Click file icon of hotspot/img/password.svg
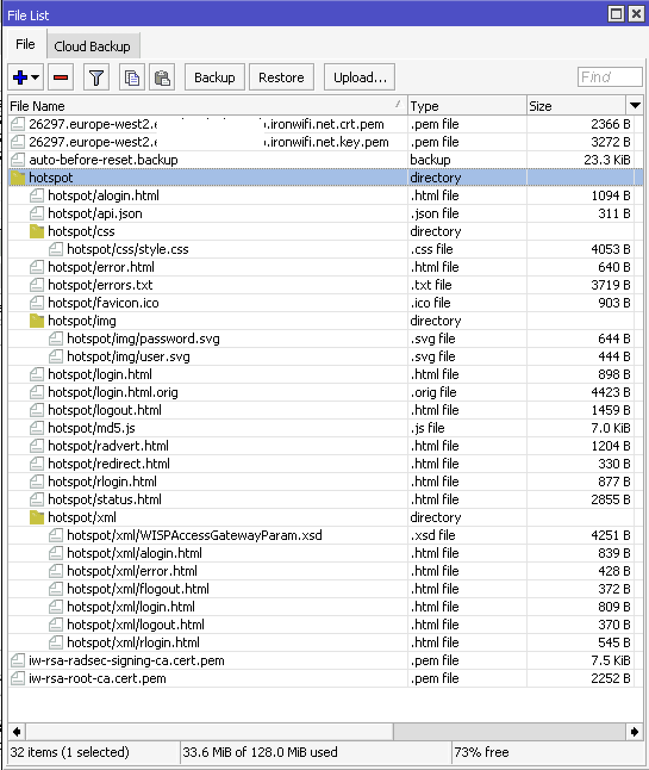The width and height of the screenshot is (649, 770). [56, 339]
